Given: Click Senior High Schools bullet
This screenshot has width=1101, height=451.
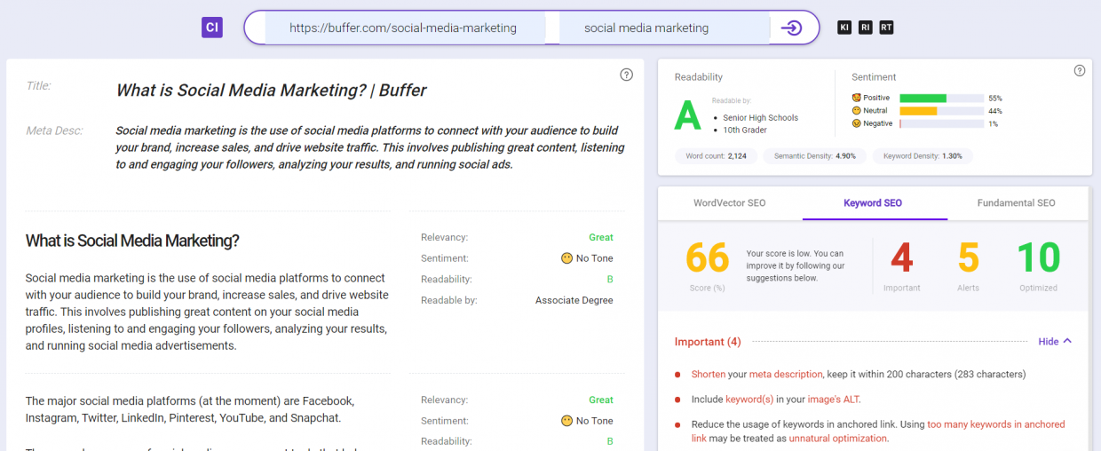Looking at the screenshot, I should tap(760, 117).
